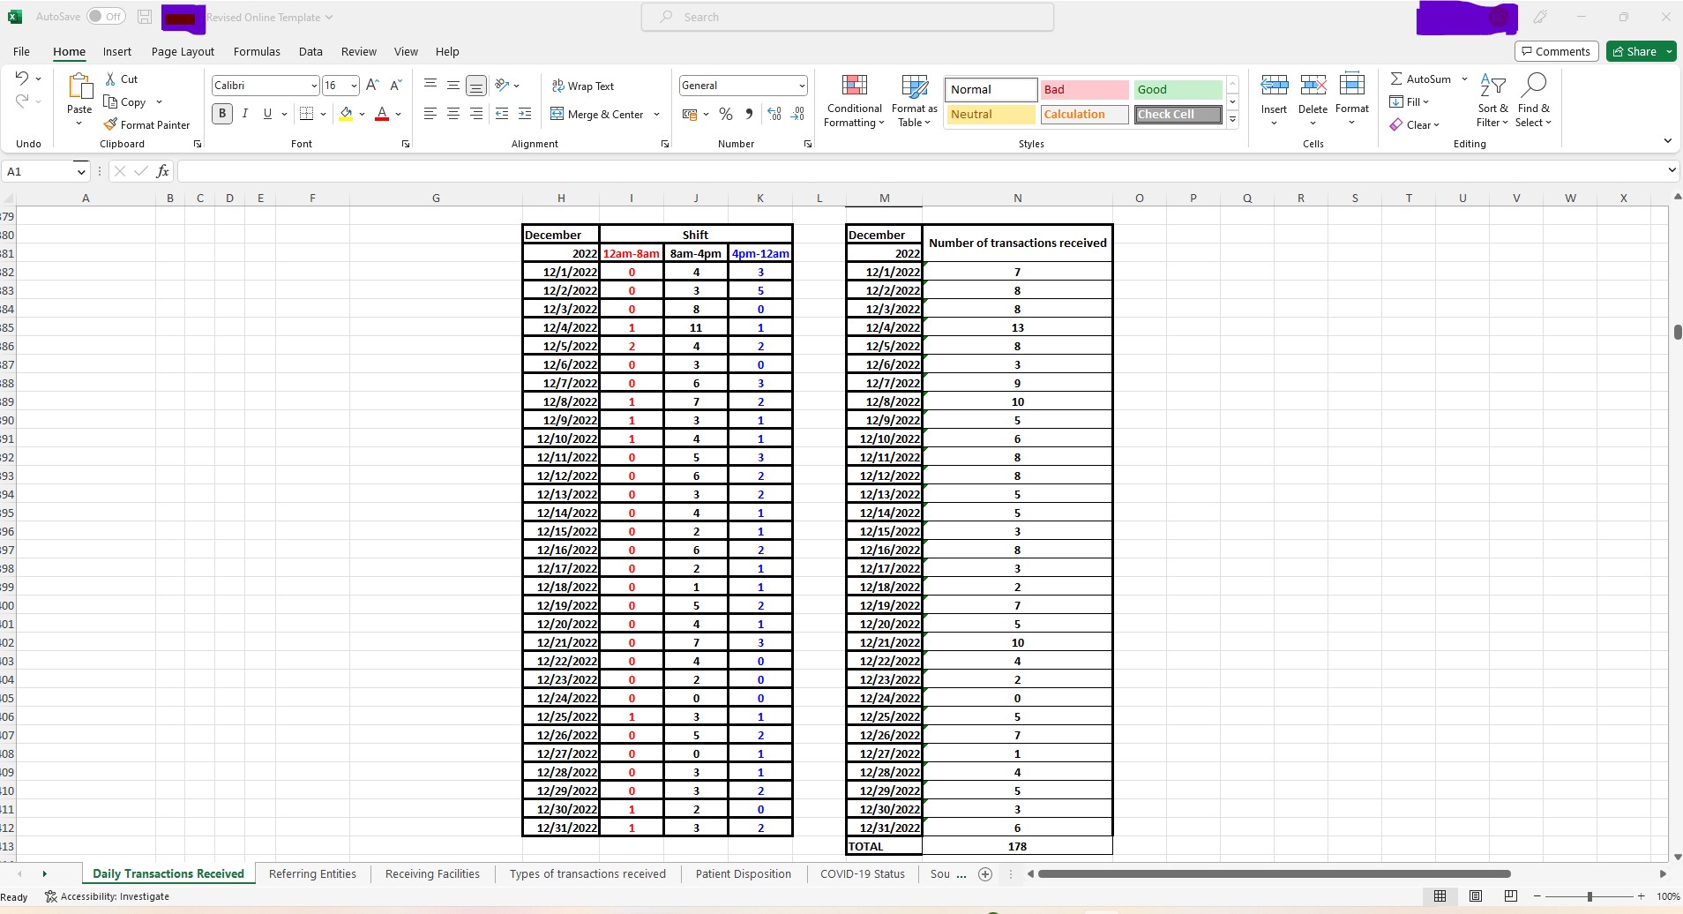Expand the AutoSum dropdown arrow
Screen dimensions: 1683x914
[1464, 79]
